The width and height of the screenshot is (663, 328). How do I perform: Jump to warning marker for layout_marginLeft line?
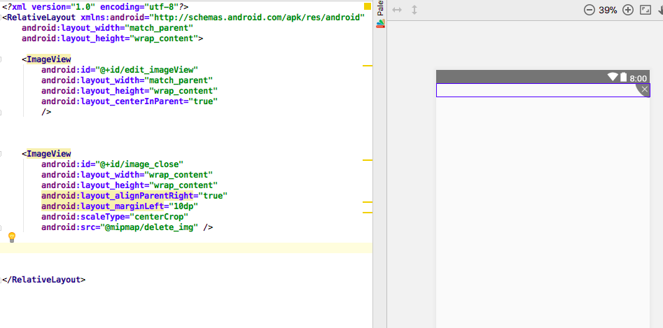coord(368,213)
